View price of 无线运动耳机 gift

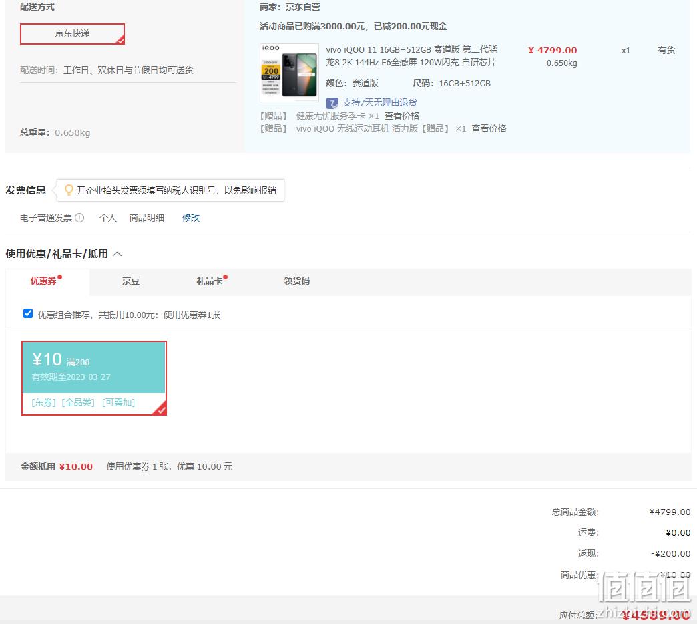pos(489,128)
